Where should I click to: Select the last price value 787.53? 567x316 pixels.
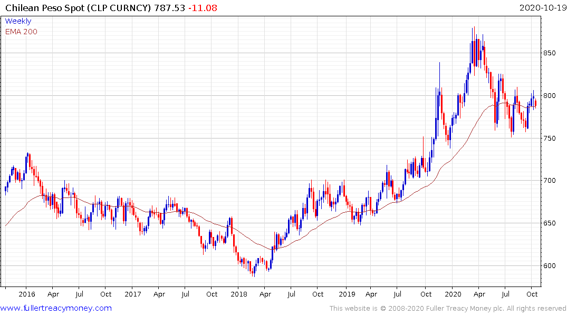(x=170, y=8)
